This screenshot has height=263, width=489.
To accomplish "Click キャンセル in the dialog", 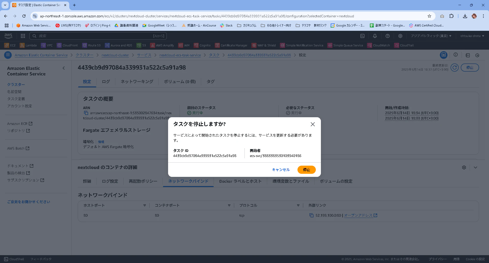I will click(281, 170).
